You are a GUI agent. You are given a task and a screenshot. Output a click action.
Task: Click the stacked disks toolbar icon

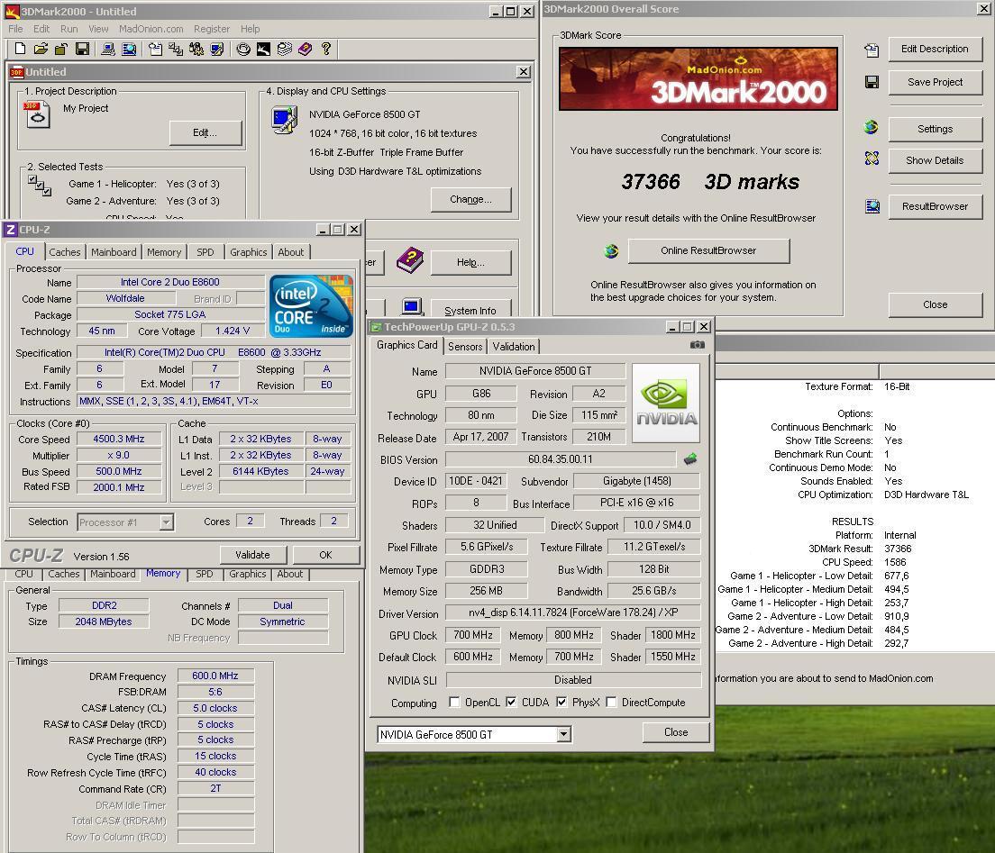click(284, 49)
